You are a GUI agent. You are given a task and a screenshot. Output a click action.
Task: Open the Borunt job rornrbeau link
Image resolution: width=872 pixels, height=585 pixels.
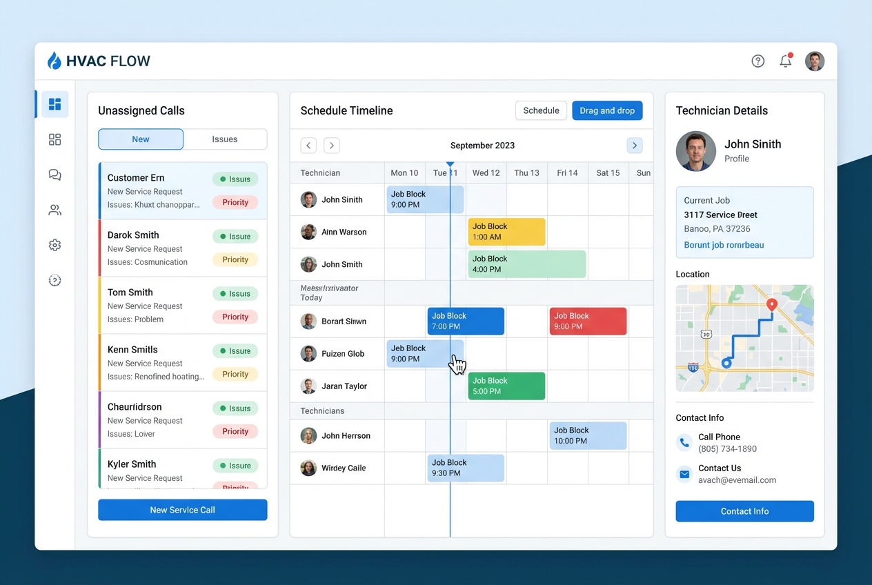[723, 245]
